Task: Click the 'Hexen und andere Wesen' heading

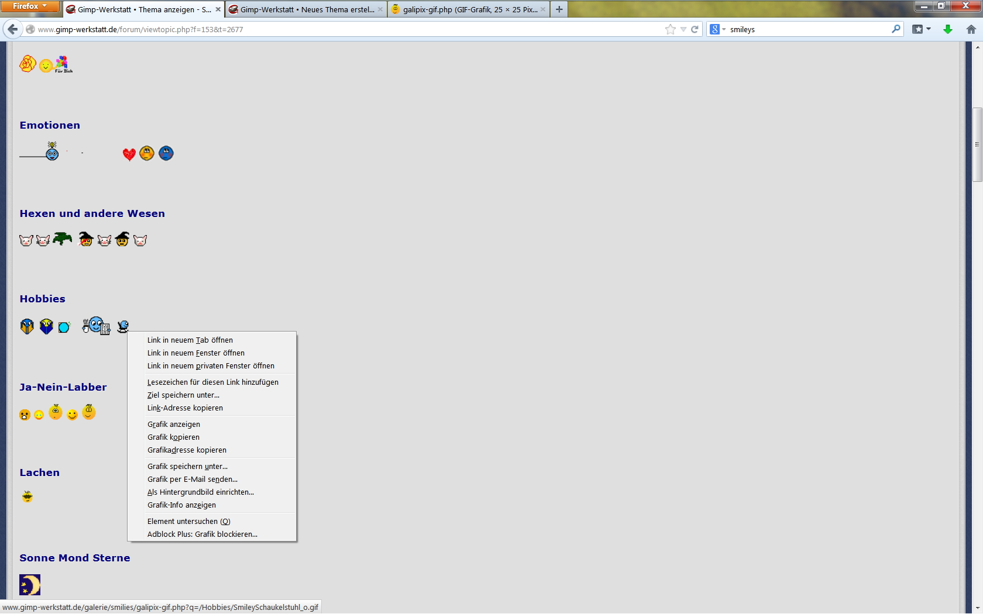Action: click(92, 213)
